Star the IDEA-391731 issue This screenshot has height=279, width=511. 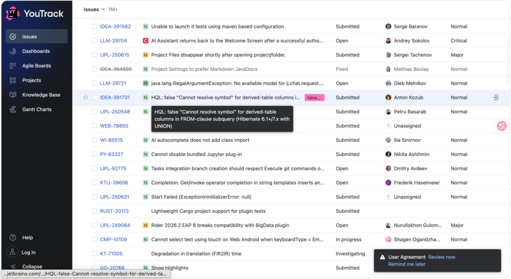pos(86,97)
